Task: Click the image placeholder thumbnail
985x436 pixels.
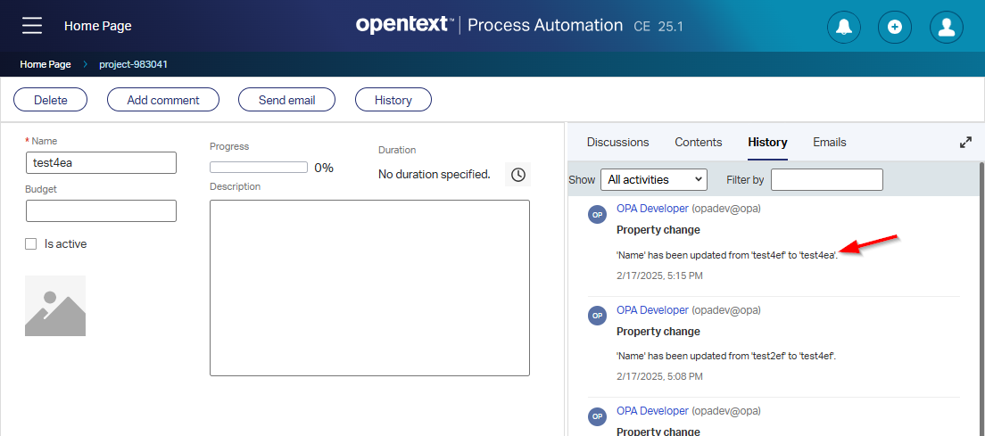Action: pos(55,306)
